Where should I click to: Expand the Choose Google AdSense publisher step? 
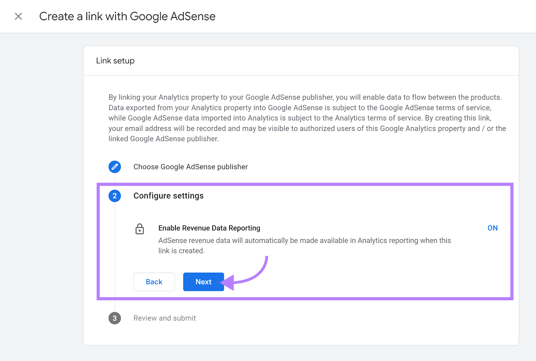pos(190,167)
